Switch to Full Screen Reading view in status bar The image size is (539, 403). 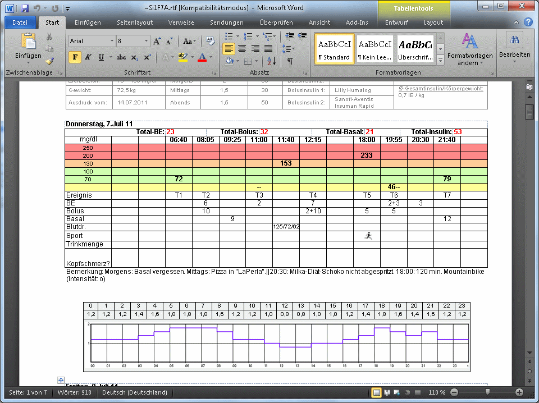coord(386,392)
